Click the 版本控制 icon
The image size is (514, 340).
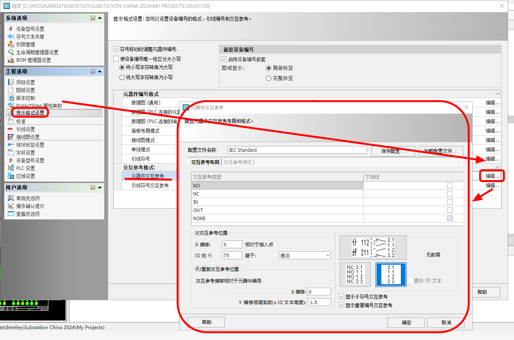11,98
